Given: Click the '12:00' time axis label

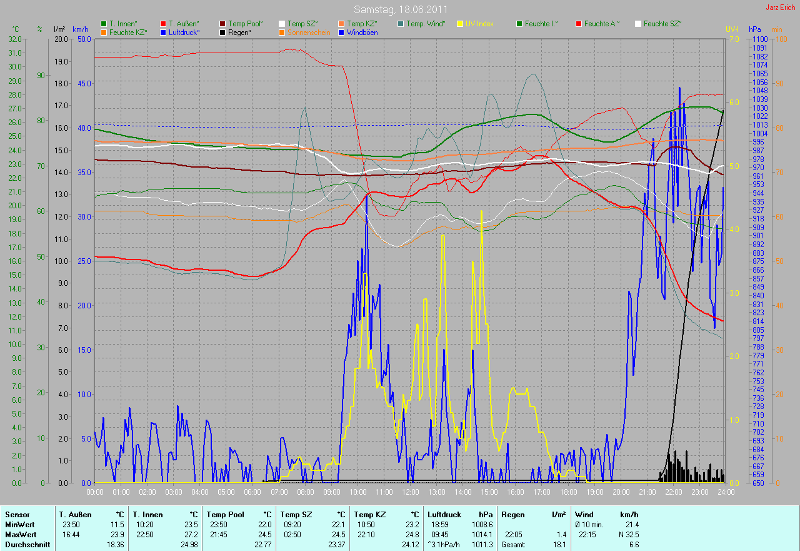Looking at the screenshot, I should click(x=410, y=492).
